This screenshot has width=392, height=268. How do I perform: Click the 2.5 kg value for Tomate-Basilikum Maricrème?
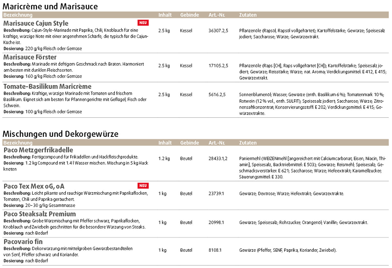point(164,95)
